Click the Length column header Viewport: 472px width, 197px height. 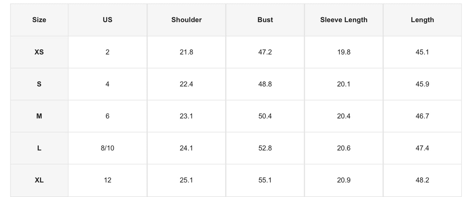422,20
